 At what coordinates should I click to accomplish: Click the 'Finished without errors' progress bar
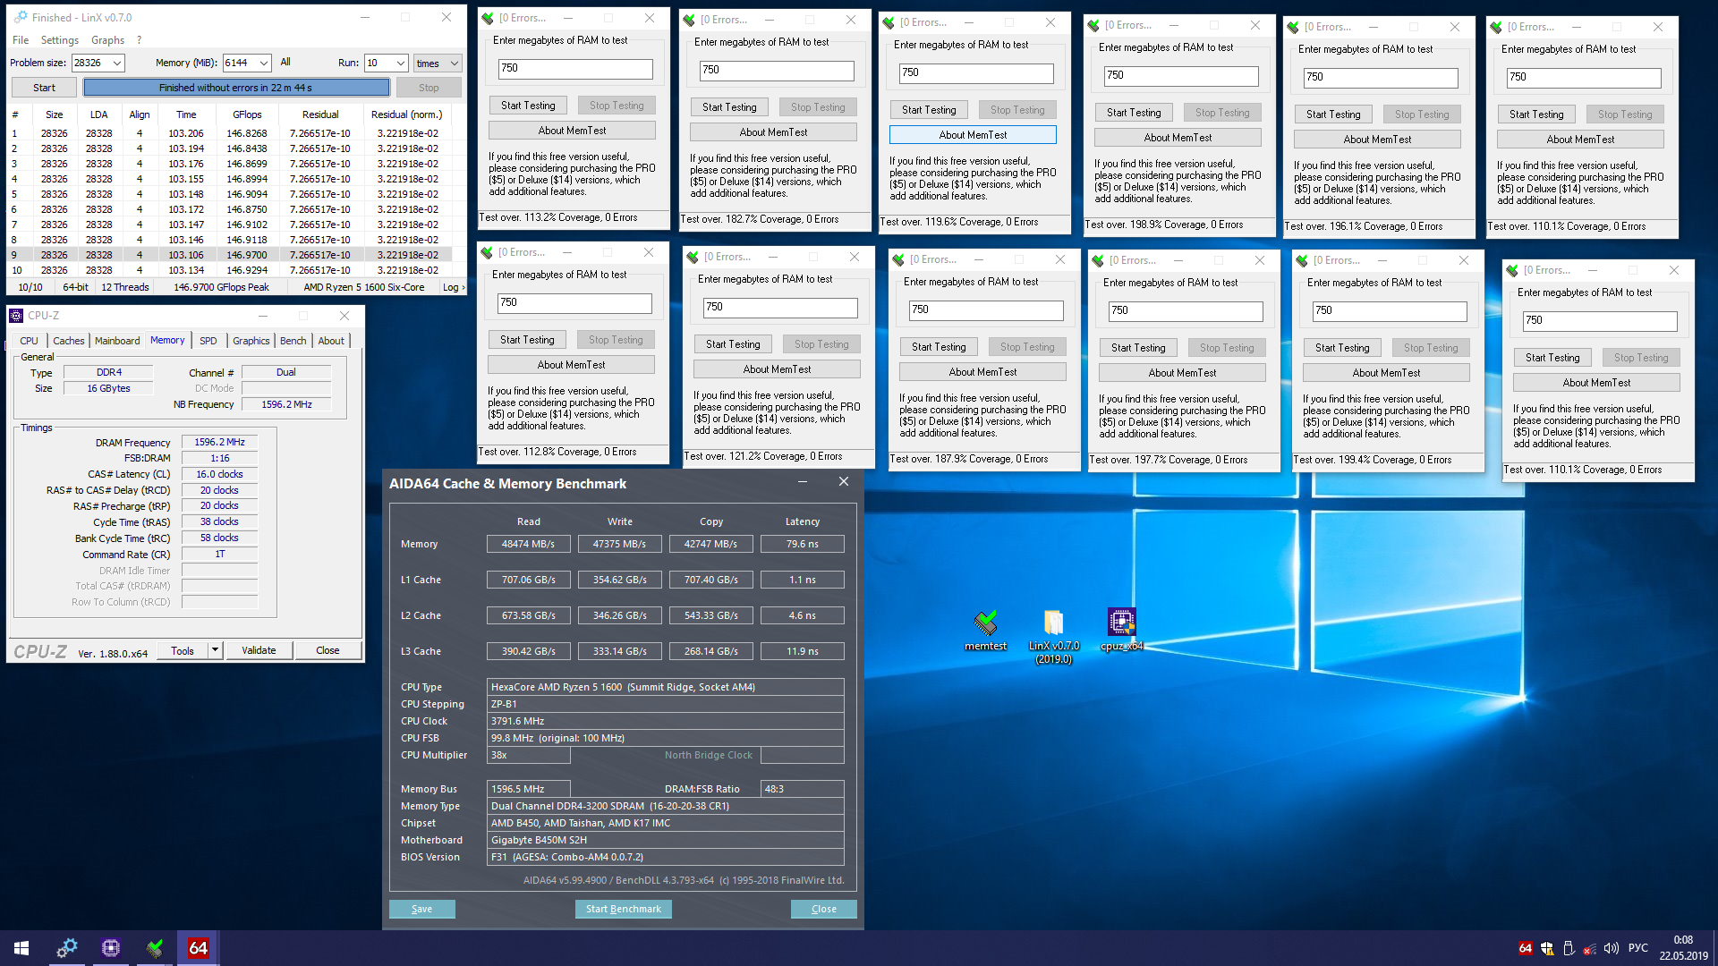click(236, 88)
